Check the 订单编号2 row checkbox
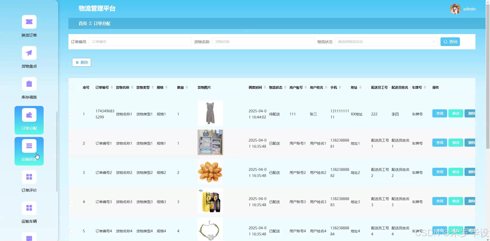 pos(72,173)
